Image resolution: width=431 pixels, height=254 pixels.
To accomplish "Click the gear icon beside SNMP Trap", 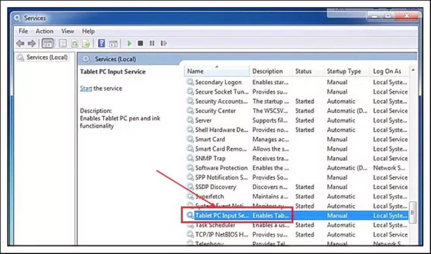I will (190, 158).
